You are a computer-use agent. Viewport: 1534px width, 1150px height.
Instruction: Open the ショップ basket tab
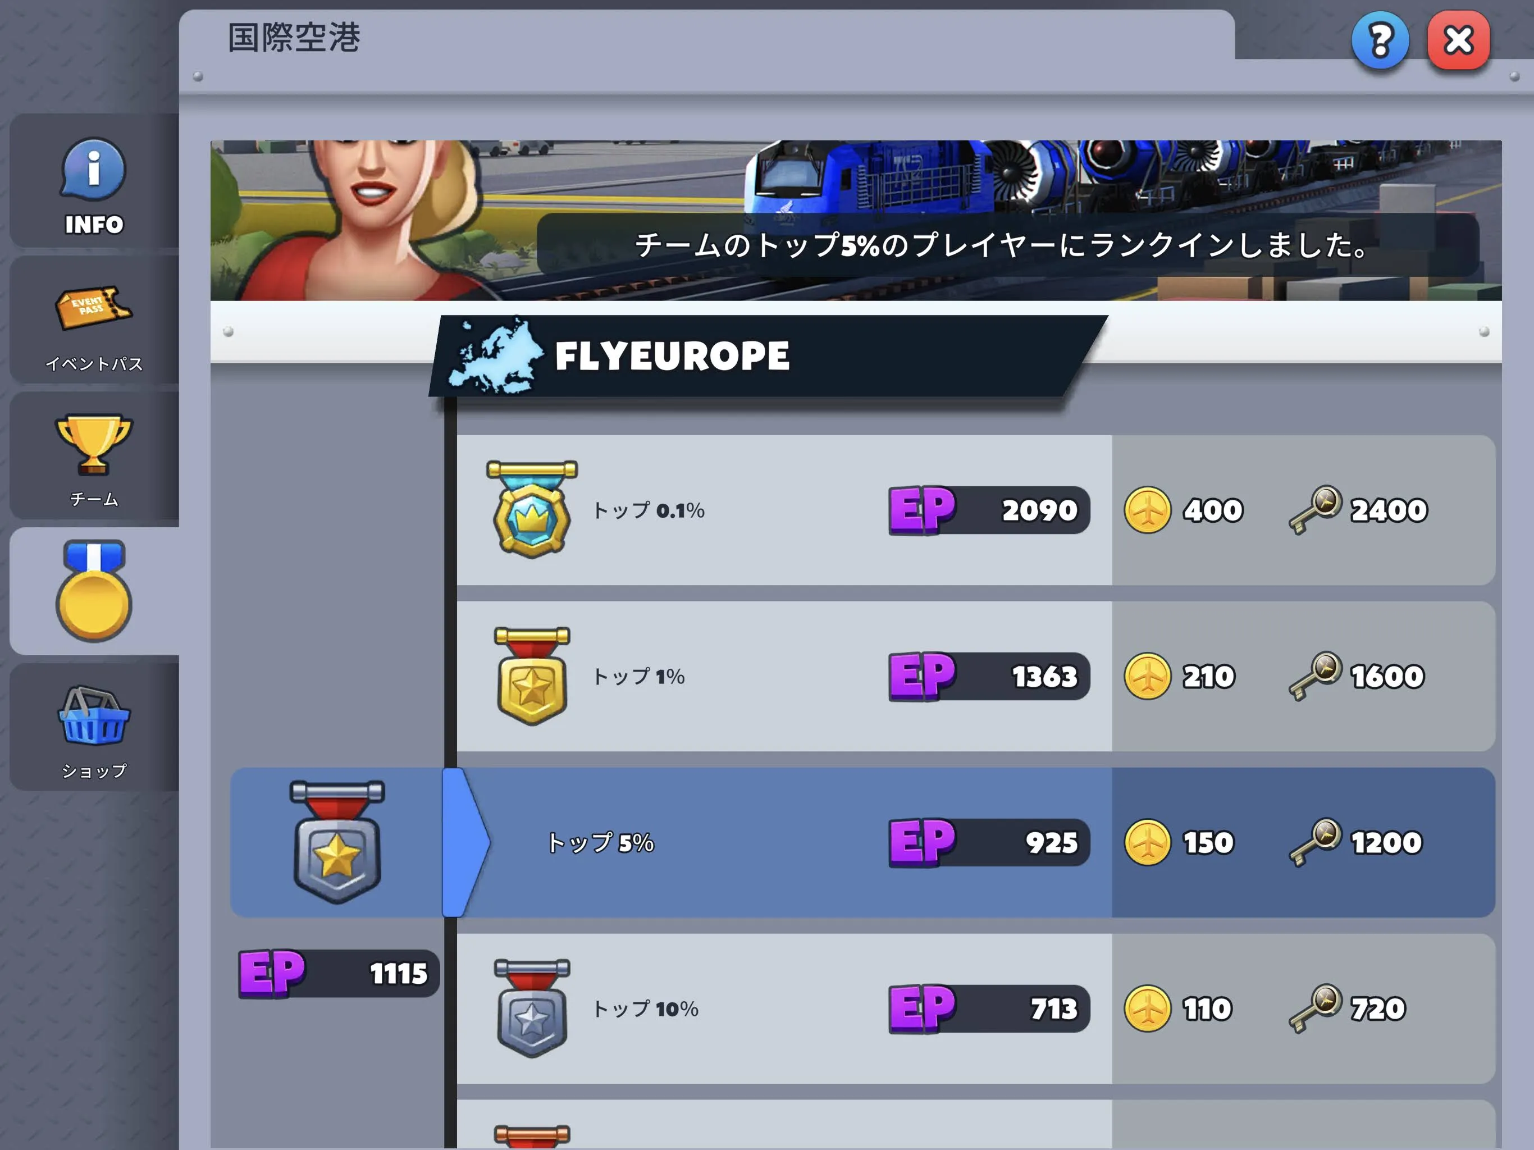pyautogui.click(x=94, y=727)
